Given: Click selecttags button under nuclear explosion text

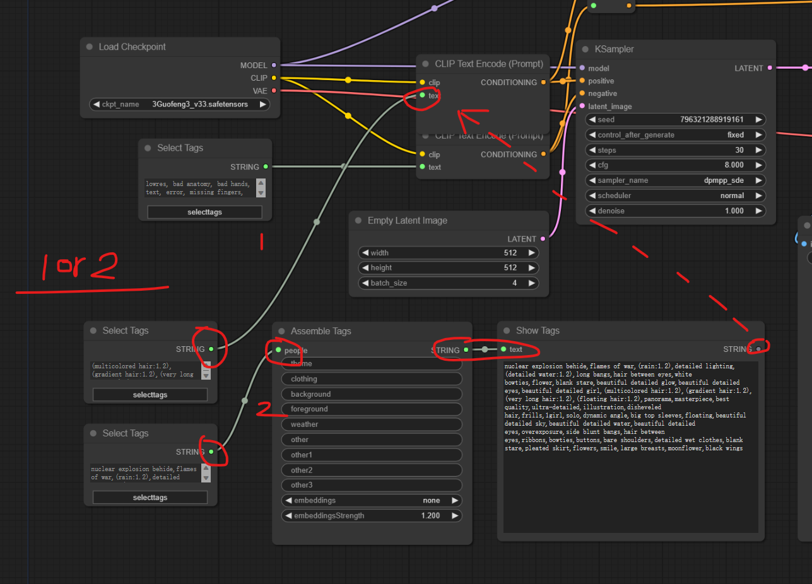Looking at the screenshot, I should coord(150,497).
